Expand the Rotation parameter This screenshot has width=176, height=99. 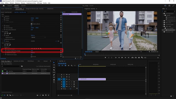click(x=3, y=26)
